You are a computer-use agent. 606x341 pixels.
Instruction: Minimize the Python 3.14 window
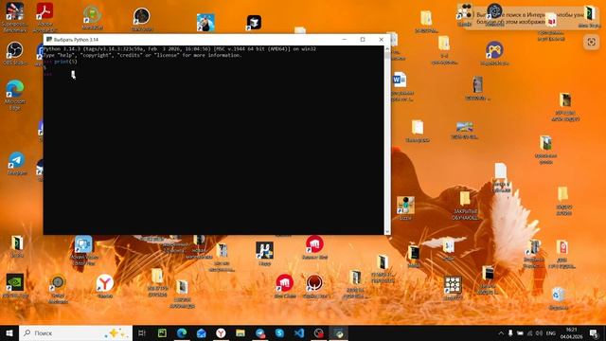345,40
